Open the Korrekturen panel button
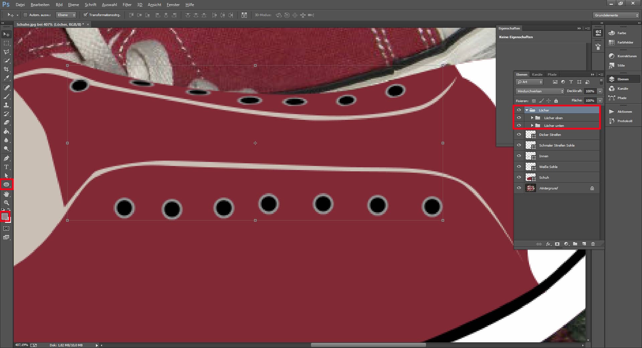The width and height of the screenshot is (642, 348). click(624, 56)
